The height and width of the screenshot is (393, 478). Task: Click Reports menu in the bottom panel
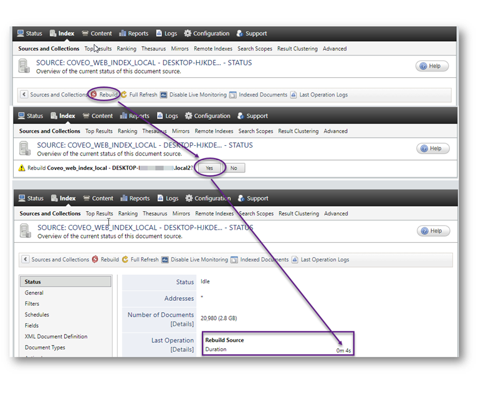point(135,198)
